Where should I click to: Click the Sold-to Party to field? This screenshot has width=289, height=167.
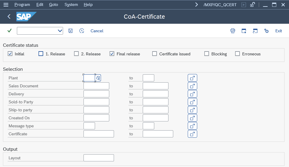(155, 102)
